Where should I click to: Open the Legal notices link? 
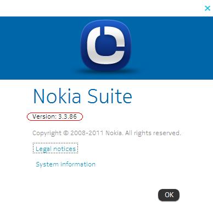tap(55, 149)
